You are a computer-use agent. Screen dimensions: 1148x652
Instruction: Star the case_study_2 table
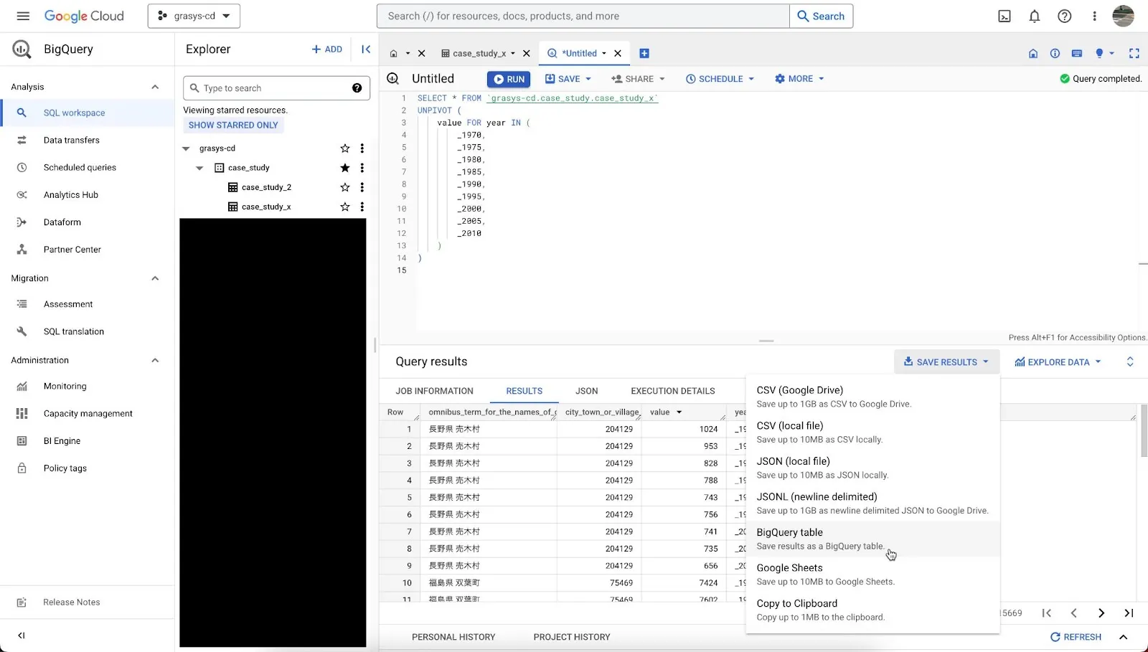click(345, 187)
